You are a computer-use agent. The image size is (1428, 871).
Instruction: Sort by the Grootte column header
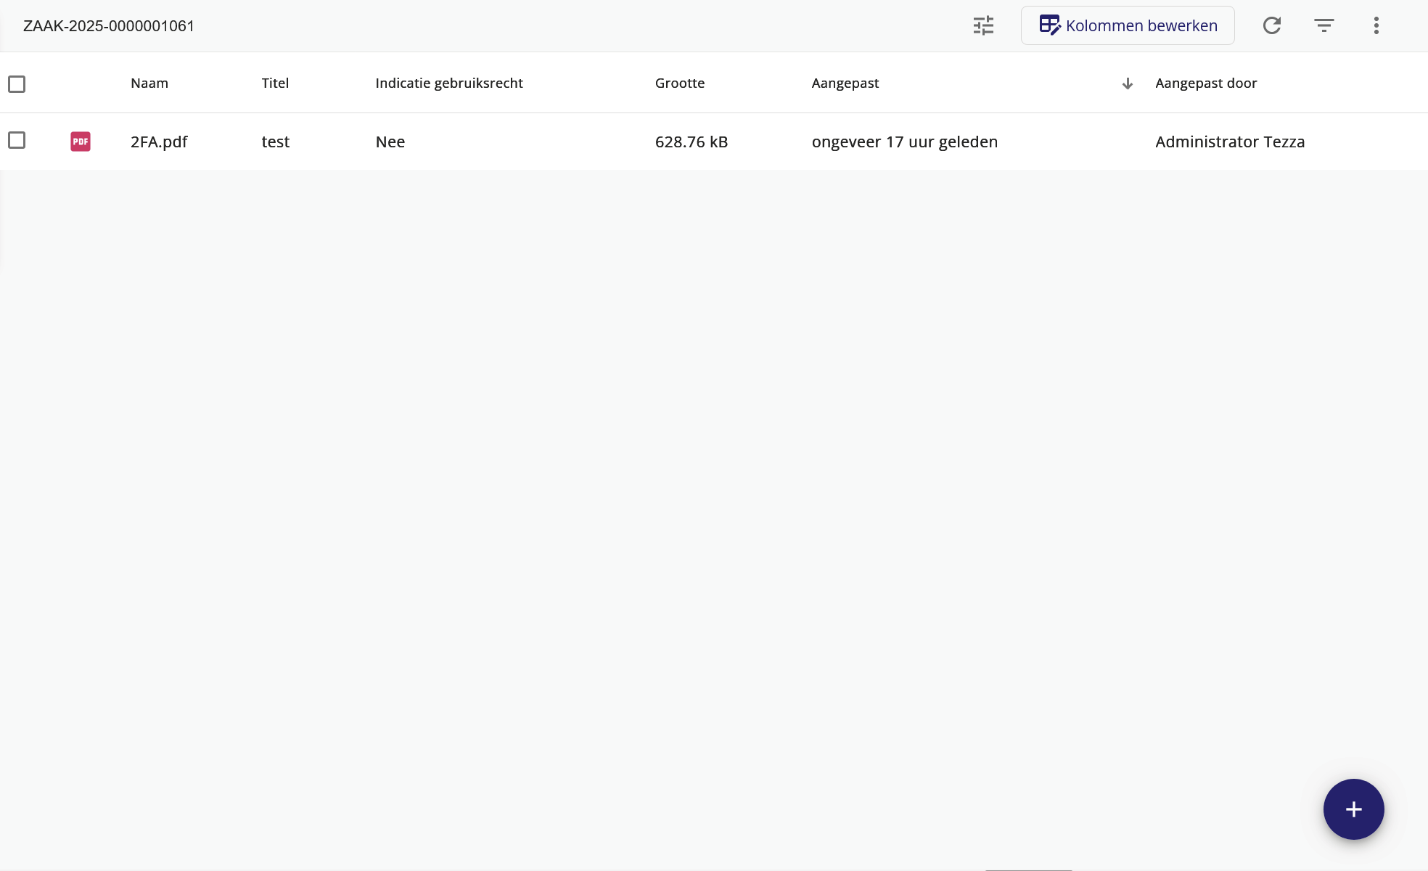point(679,83)
